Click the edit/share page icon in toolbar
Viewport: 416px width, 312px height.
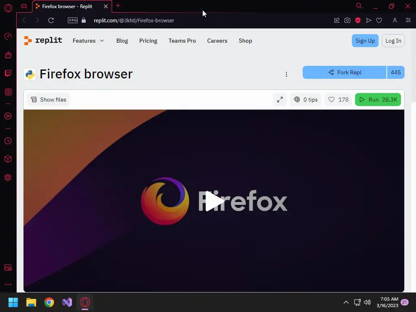(337, 20)
